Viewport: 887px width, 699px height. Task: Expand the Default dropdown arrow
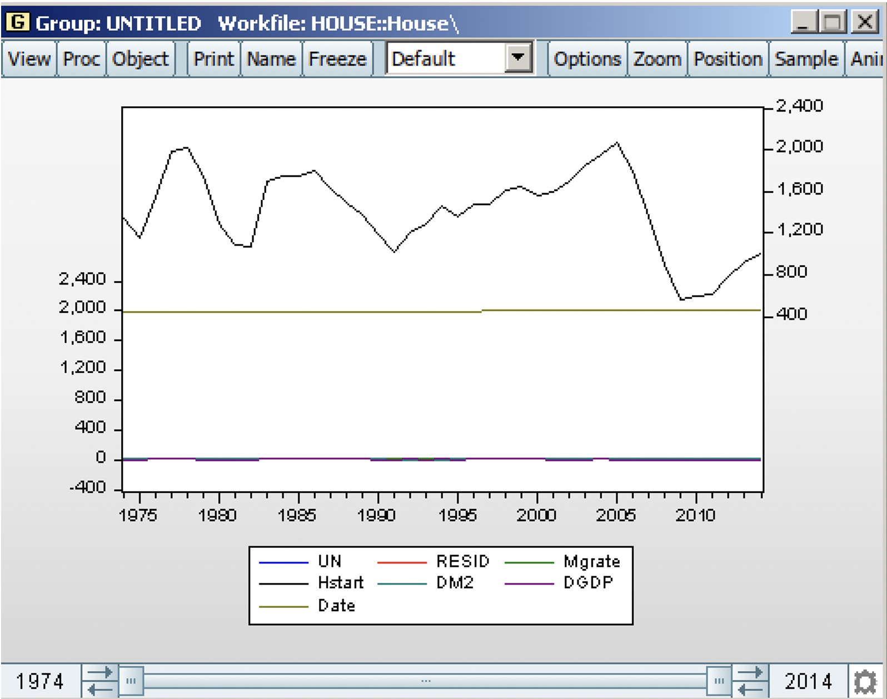[x=518, y=58]
